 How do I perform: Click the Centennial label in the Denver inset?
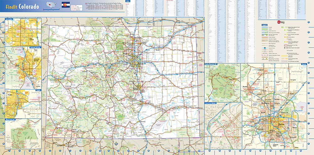click(x=293, y=138)
